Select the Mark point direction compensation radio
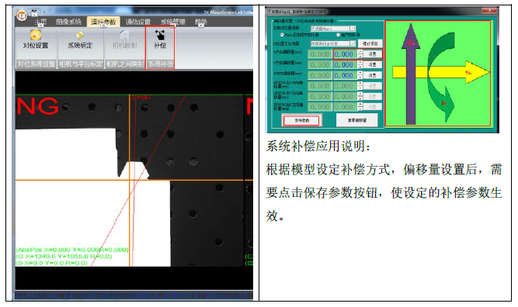518x307 pixels. pyautogui.click(x=281, y=35)
